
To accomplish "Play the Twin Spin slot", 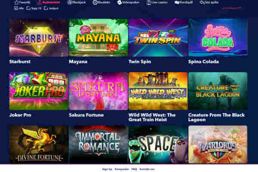I will tap(158, 38).
